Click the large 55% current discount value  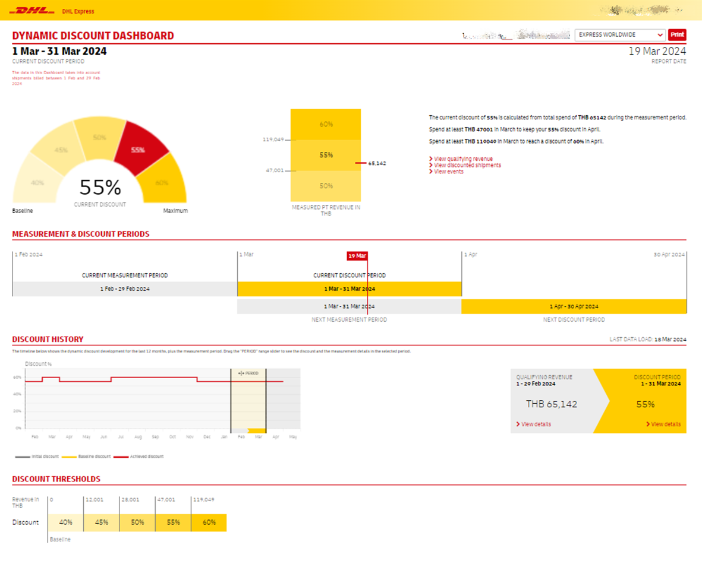coord(100,188)
